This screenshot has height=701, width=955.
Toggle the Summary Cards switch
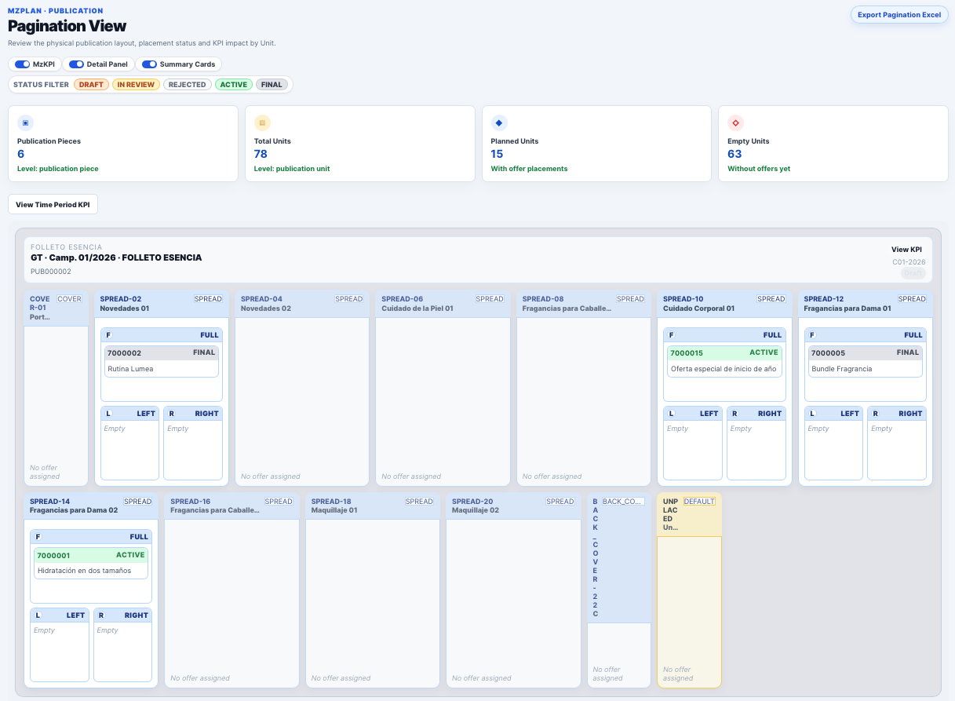tap(149, 64)
